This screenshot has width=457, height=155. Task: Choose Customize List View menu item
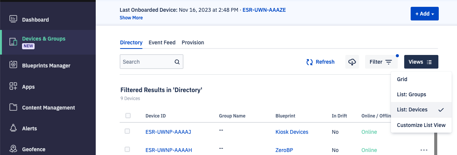pyautogui.click(x=421, y=125)
